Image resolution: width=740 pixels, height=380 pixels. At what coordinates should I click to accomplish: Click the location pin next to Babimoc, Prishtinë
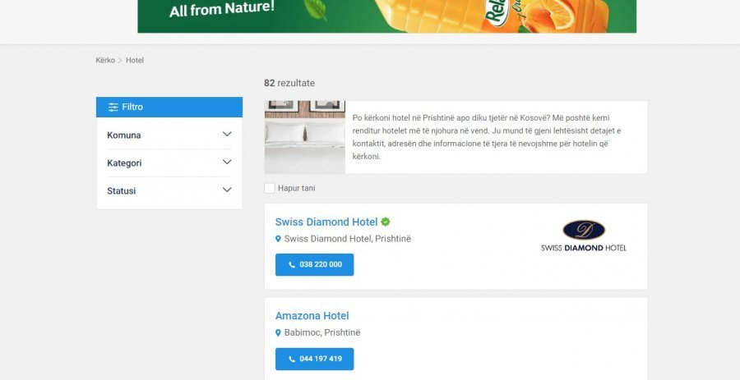coord(278,333)
